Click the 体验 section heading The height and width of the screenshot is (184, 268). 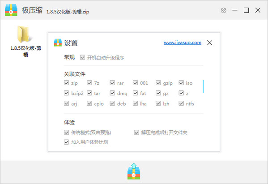point(69,122)
